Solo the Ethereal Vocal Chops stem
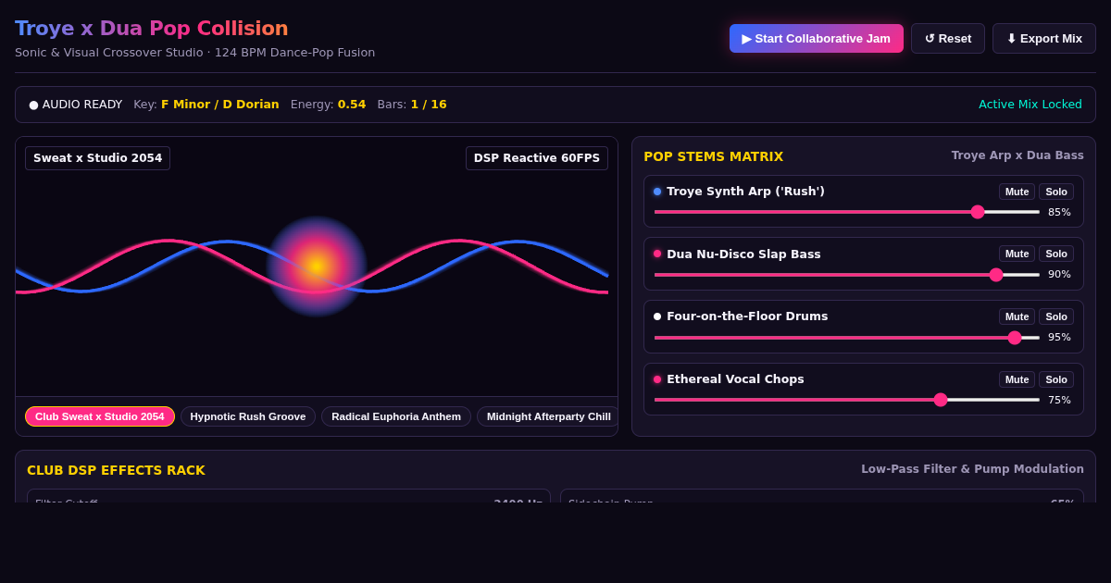Image resolution: width=1111 pixels, height=583 pixels. point(1056,379)
